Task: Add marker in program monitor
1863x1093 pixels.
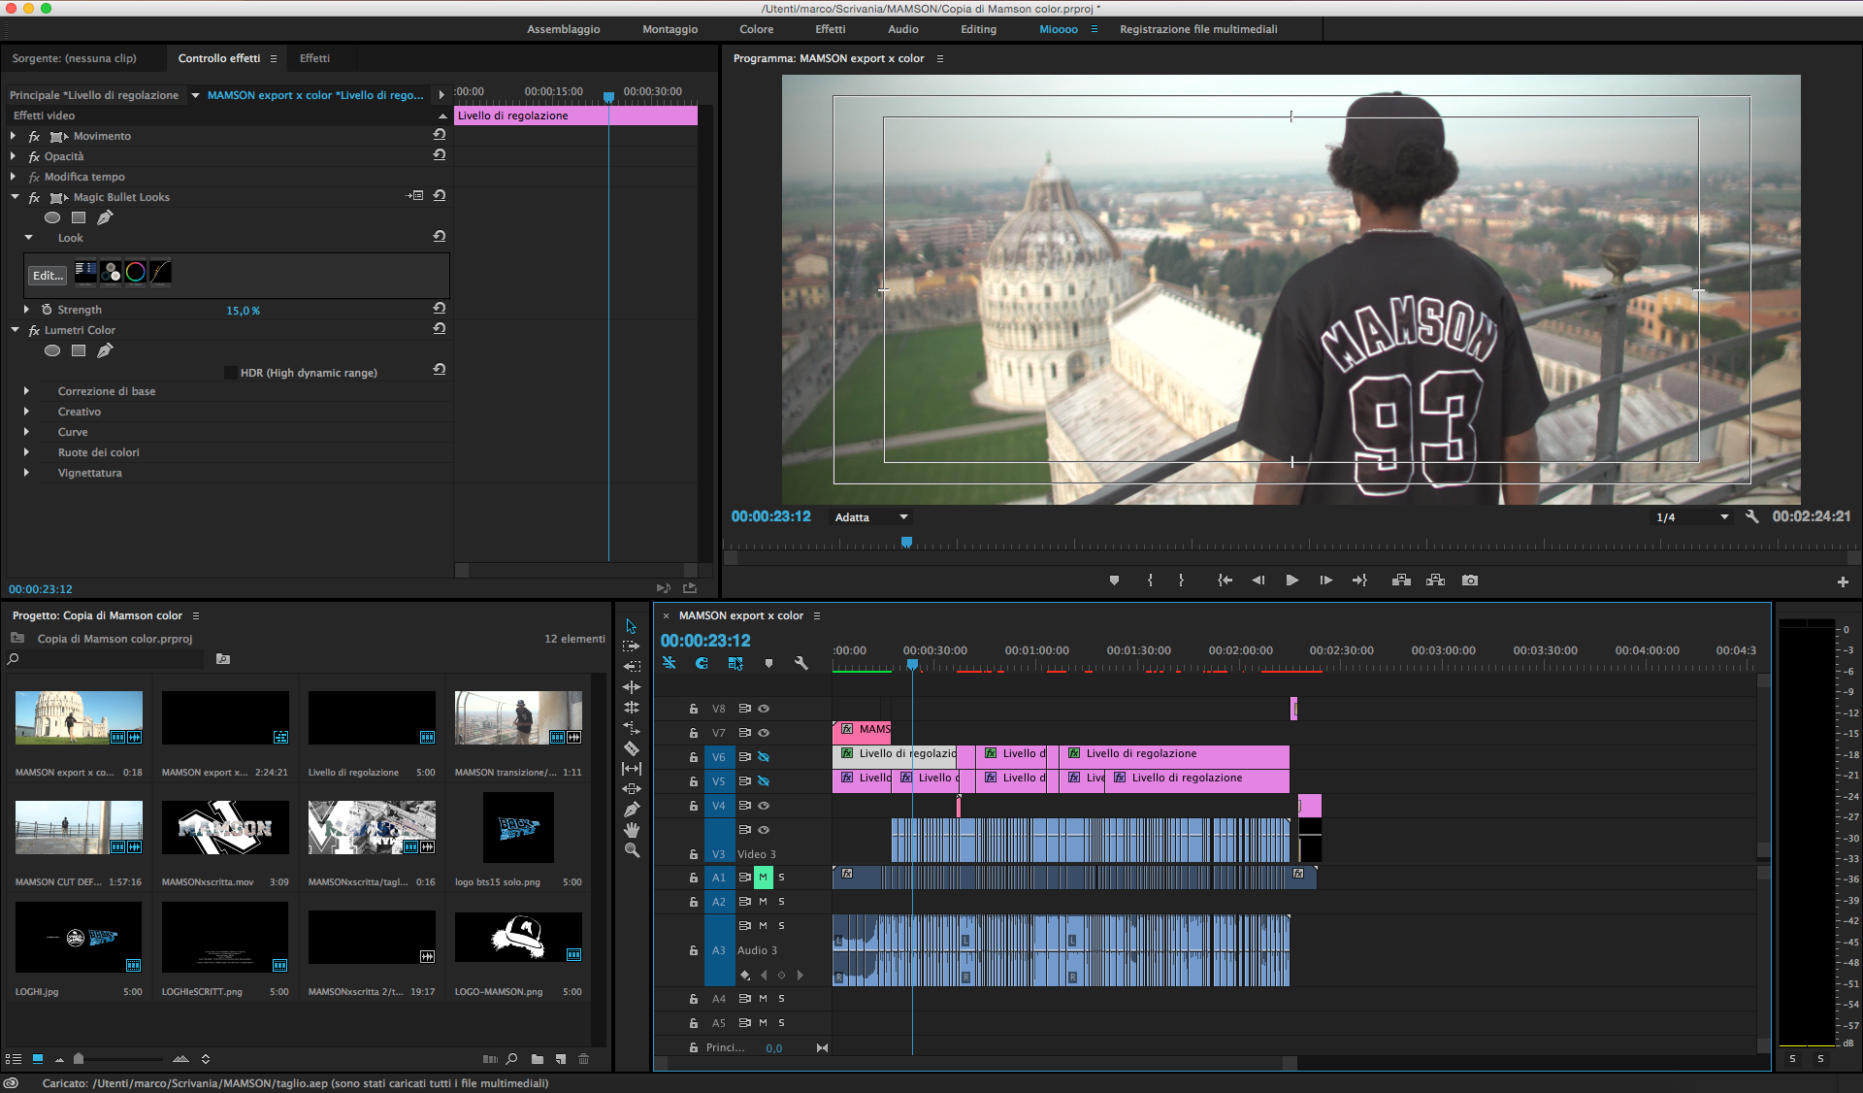Action: click(x=1114, y=580)
